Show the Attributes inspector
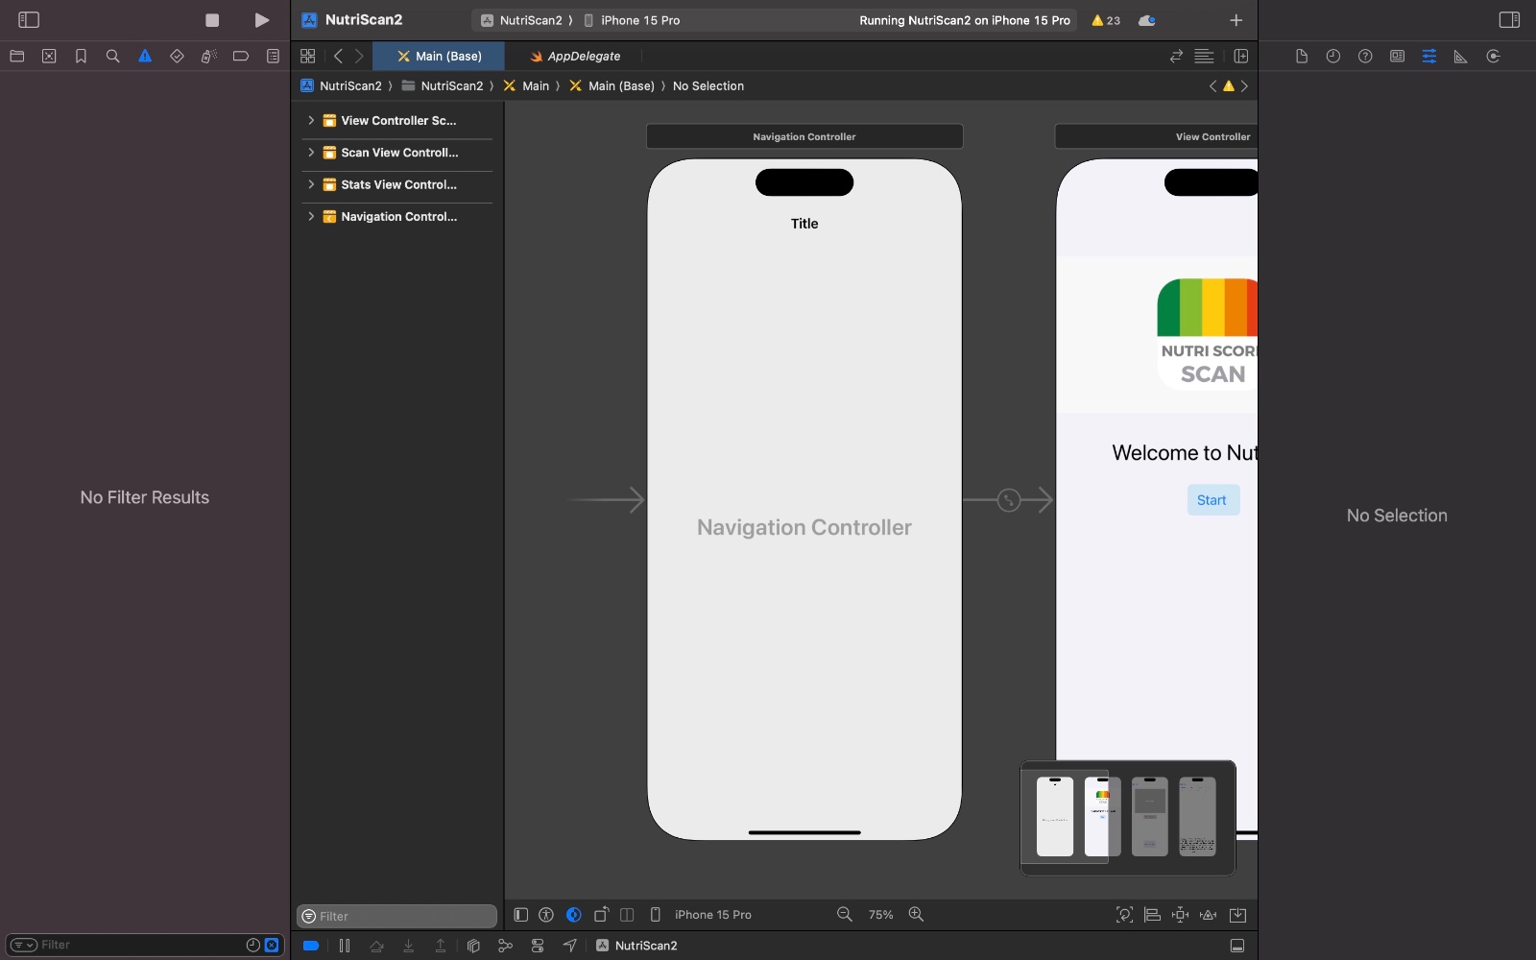 [1428, 57]
